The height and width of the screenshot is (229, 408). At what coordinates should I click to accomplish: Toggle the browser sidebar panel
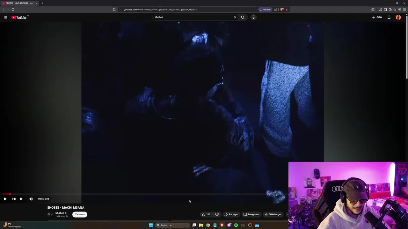pyautogui.click(x=385, y=10)
